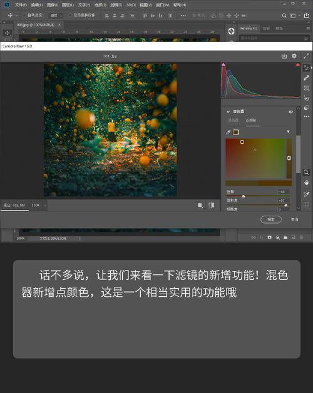Toggle Color Mixer visibility eye
The width and height of the screenshot is (313, 393).
tap(290, 112)
